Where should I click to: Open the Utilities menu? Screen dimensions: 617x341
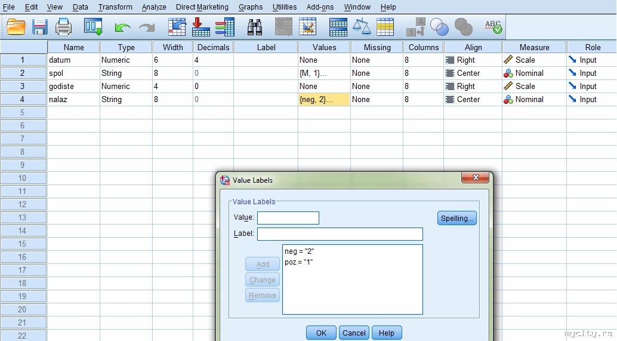click(x=285, y=7)
